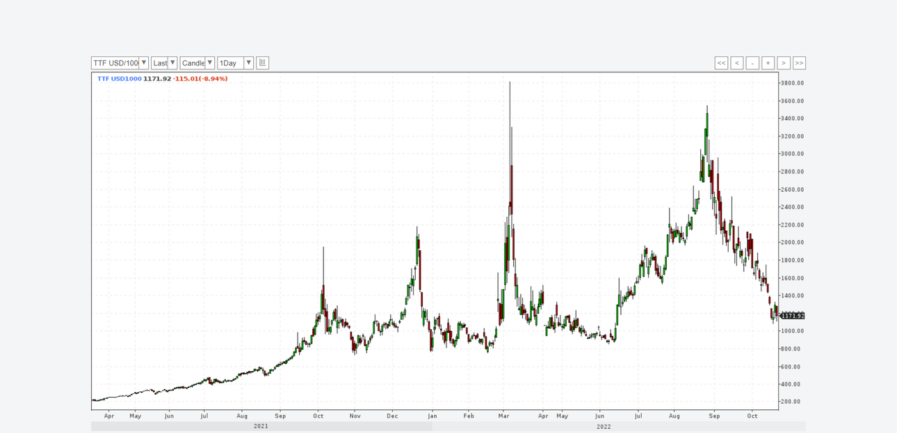Click the Sep label near 2022 end

pos(714,416)
